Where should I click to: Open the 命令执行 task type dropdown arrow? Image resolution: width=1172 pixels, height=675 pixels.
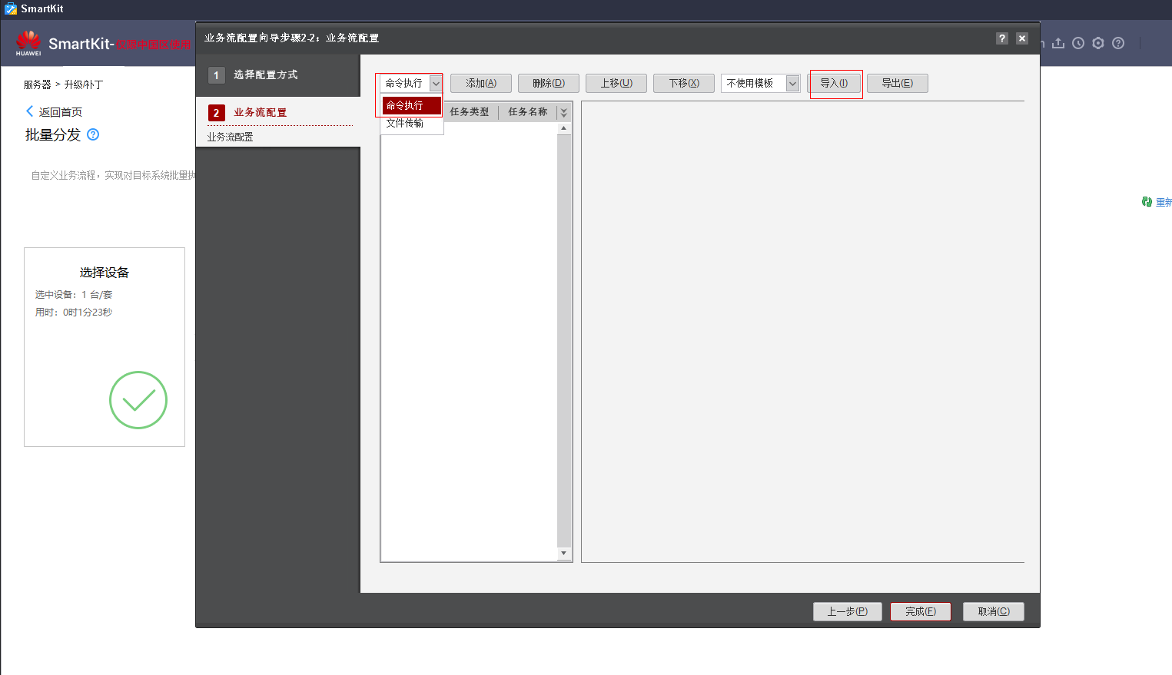pos(436,83)
